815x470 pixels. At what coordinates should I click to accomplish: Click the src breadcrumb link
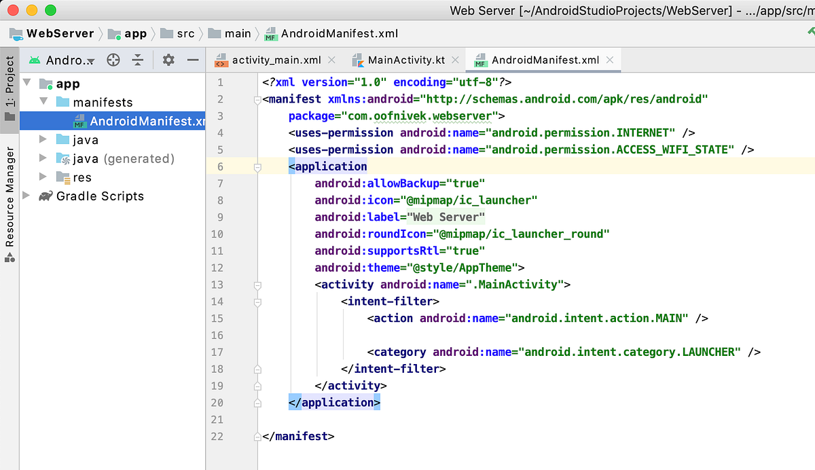182,33
